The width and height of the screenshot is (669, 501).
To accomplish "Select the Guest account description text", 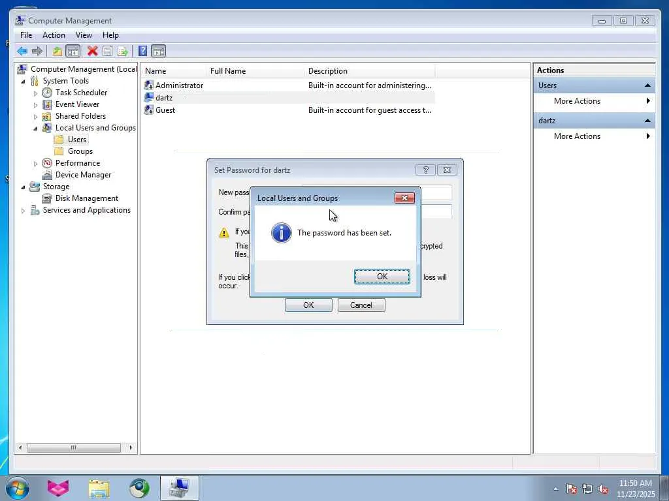I will point(370,110).
